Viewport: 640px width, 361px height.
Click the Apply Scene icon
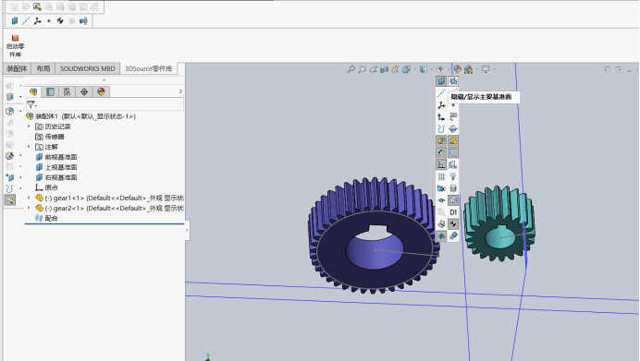(x=468, y=69)
